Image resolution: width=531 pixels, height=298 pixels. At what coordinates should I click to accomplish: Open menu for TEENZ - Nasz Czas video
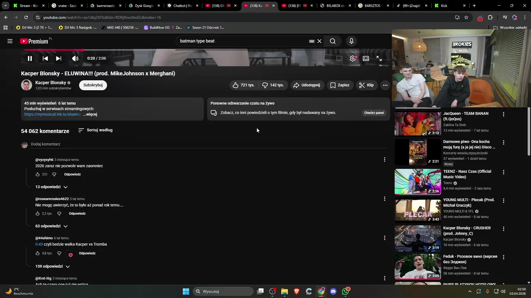504,172
